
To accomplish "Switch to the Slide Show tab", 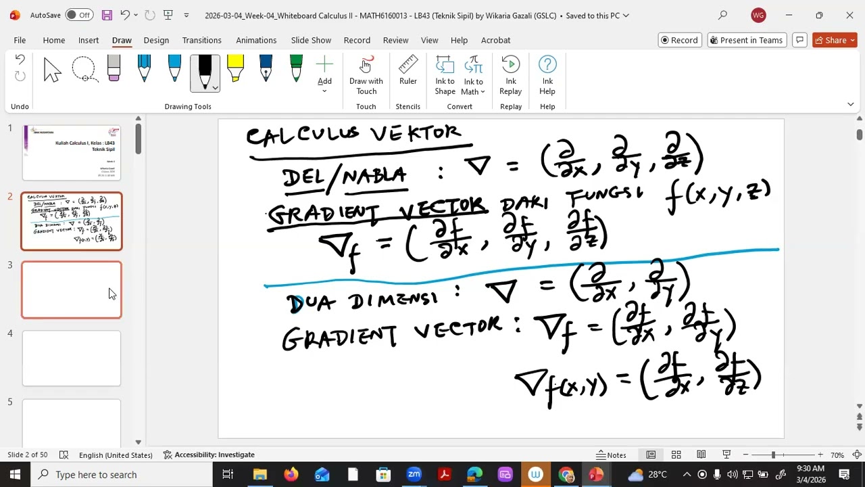I will [311, 40].
